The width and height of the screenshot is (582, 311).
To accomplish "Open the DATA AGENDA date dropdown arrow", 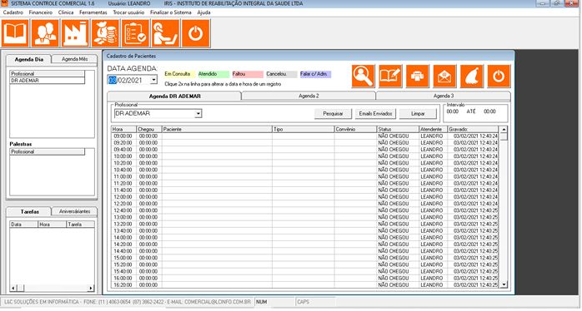I will click(153, 80).
